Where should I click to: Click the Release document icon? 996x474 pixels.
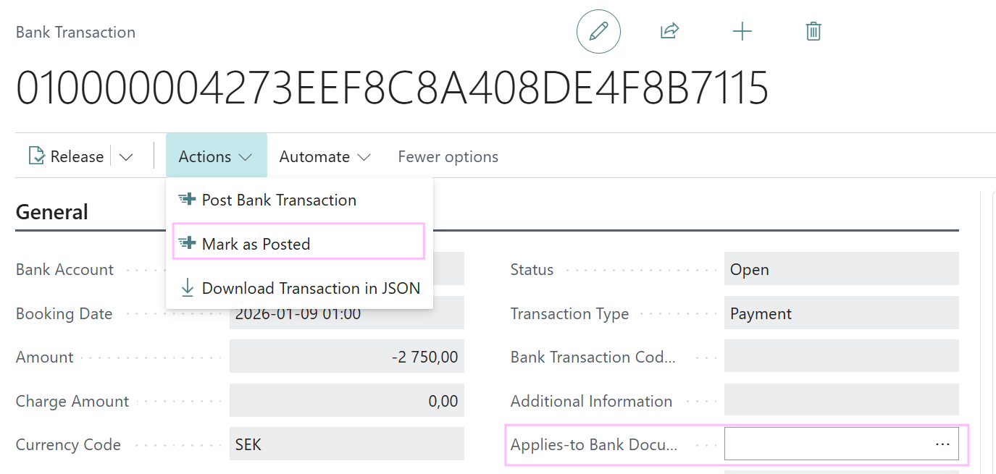36,156
